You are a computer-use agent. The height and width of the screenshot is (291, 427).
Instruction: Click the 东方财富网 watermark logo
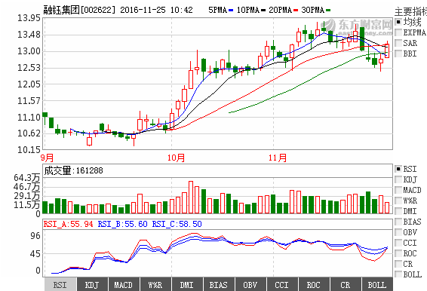tap(359, 26)
